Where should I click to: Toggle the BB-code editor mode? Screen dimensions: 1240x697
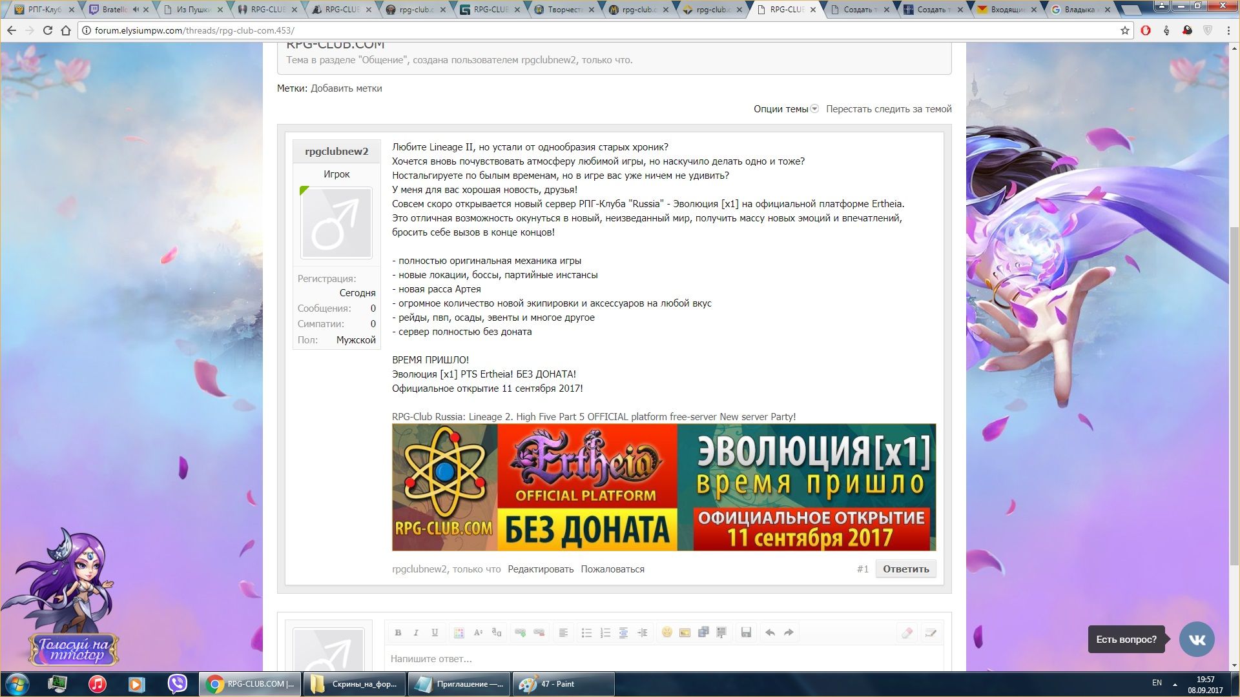(931, 632)
